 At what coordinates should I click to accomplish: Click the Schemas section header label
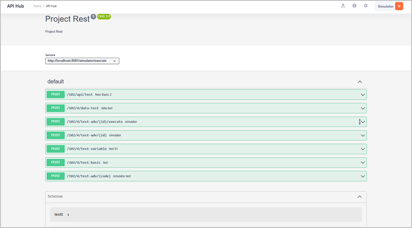point(55,196)
